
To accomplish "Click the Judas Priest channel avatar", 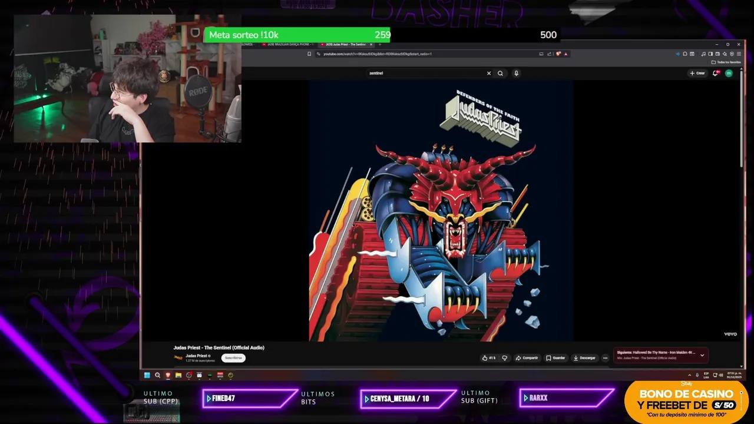I will point(178,357).
